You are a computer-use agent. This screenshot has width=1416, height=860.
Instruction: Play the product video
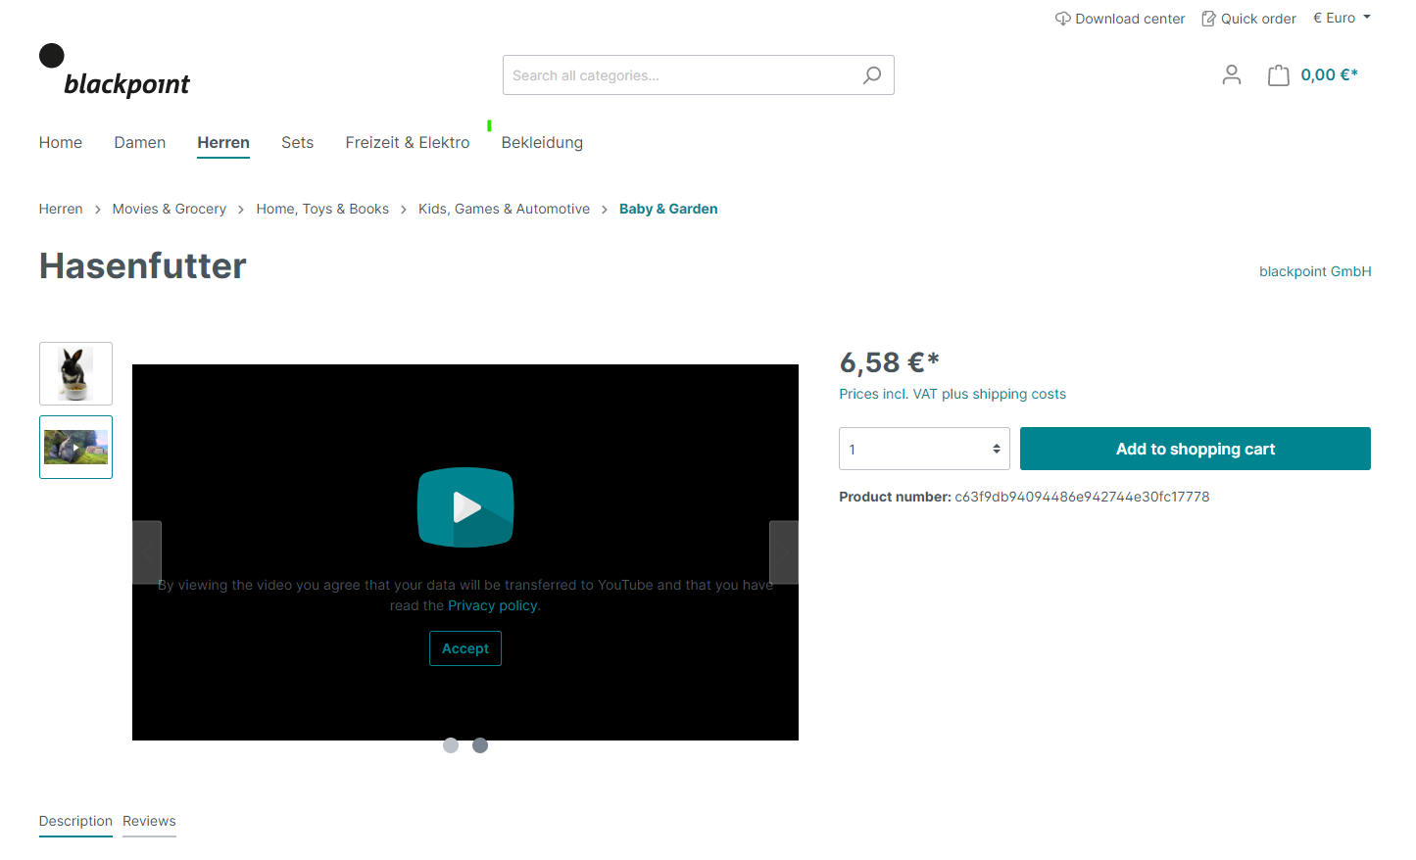465,507
